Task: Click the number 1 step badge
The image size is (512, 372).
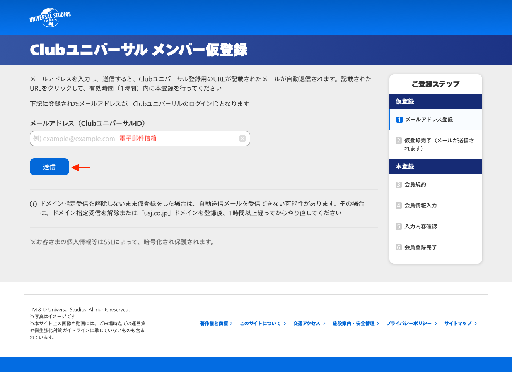Action: (399, 120)
